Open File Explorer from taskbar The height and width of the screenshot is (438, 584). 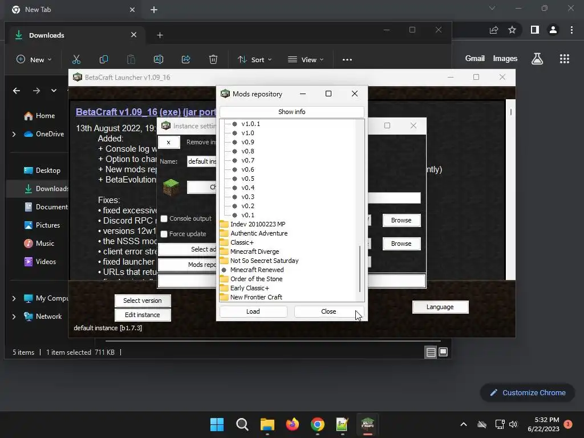click(x=267, y=424)
